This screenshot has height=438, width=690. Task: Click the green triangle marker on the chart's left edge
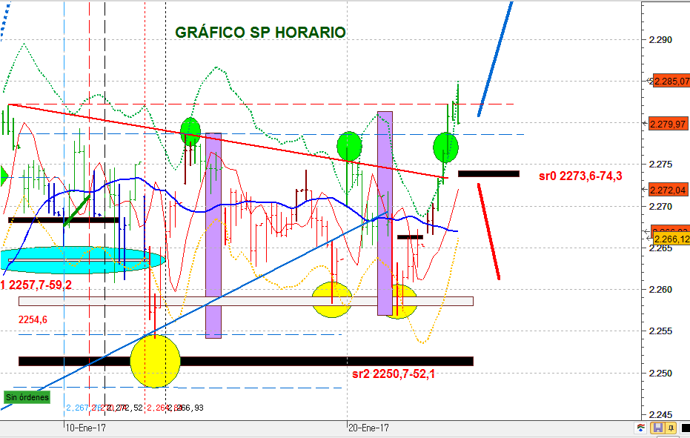4,176
